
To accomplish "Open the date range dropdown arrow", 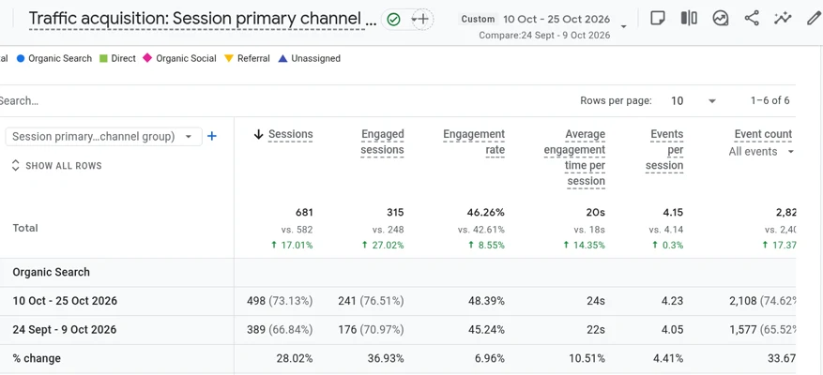I will click(x=623, y=26).
